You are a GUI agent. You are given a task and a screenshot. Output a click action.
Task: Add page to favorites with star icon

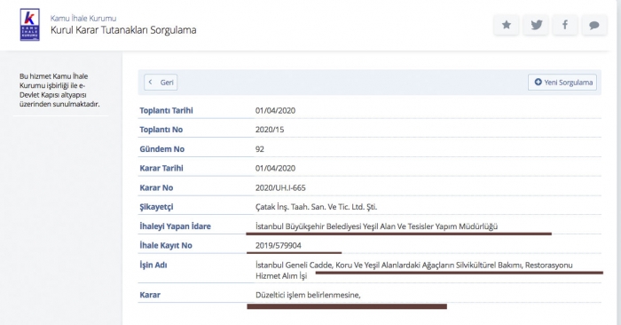507,25
